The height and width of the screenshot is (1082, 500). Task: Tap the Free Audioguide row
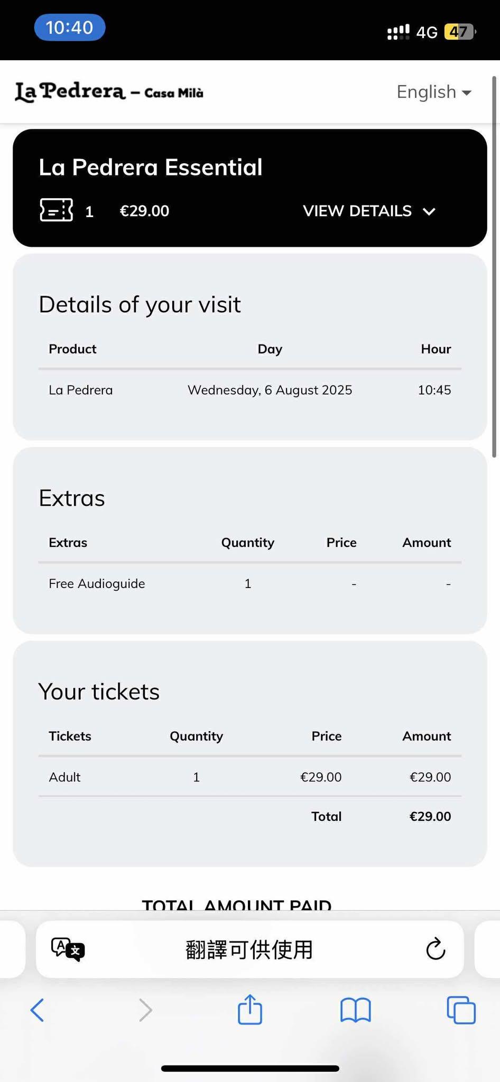97,584
